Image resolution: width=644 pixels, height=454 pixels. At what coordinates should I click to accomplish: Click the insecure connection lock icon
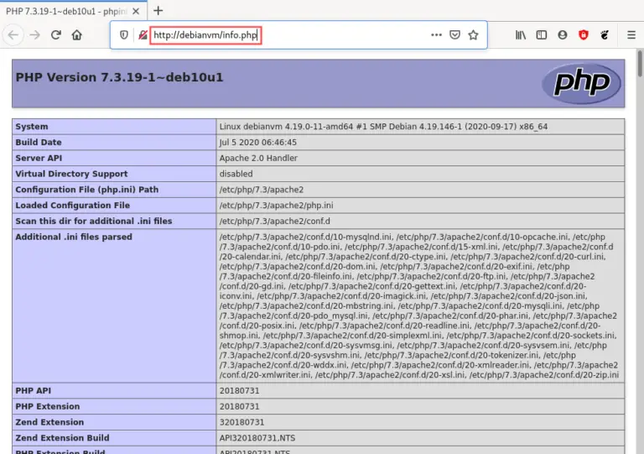(x=143, y=35)
